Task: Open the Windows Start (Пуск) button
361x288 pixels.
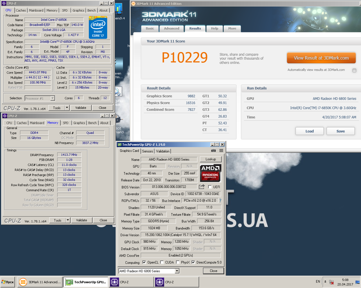Action: click(8, 282)
